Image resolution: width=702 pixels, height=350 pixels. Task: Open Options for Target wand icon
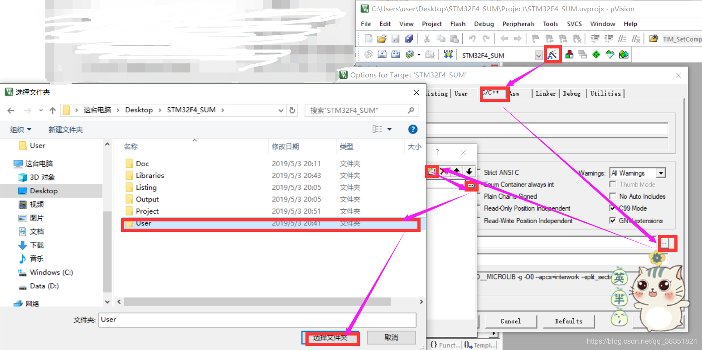(552, 55)
